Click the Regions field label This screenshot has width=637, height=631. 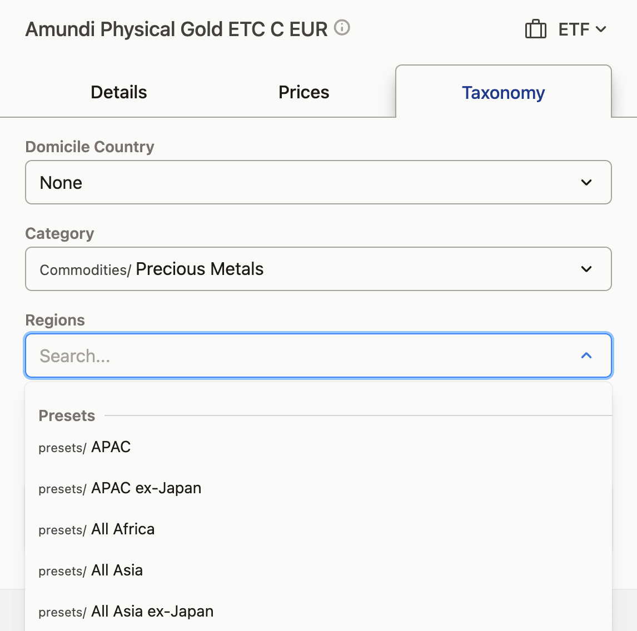pos(55,320)
